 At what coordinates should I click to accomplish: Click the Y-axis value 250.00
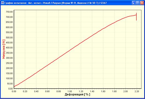(x=9, y=63)
